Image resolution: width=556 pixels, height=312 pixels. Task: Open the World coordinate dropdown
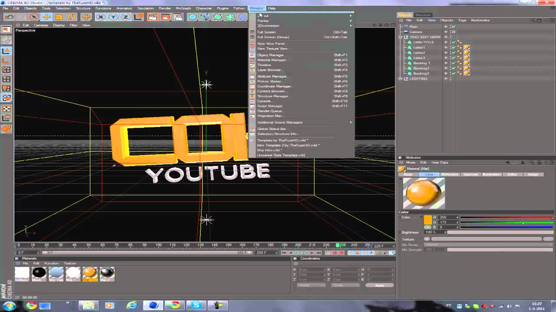pyautogui.click(x=311, y=285)
